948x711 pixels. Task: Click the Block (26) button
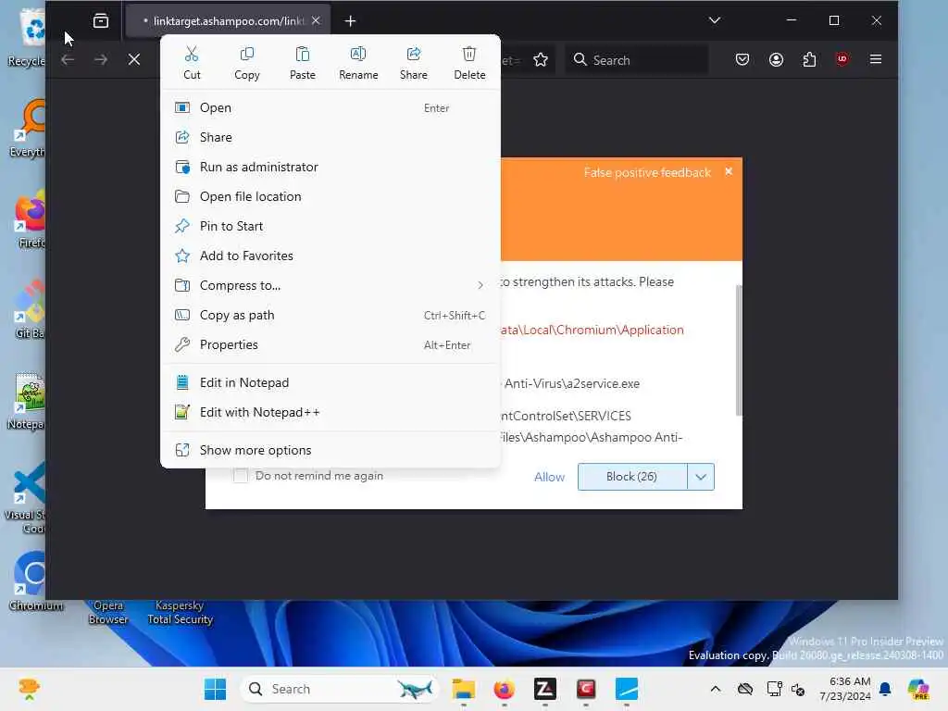click(631, 477)
